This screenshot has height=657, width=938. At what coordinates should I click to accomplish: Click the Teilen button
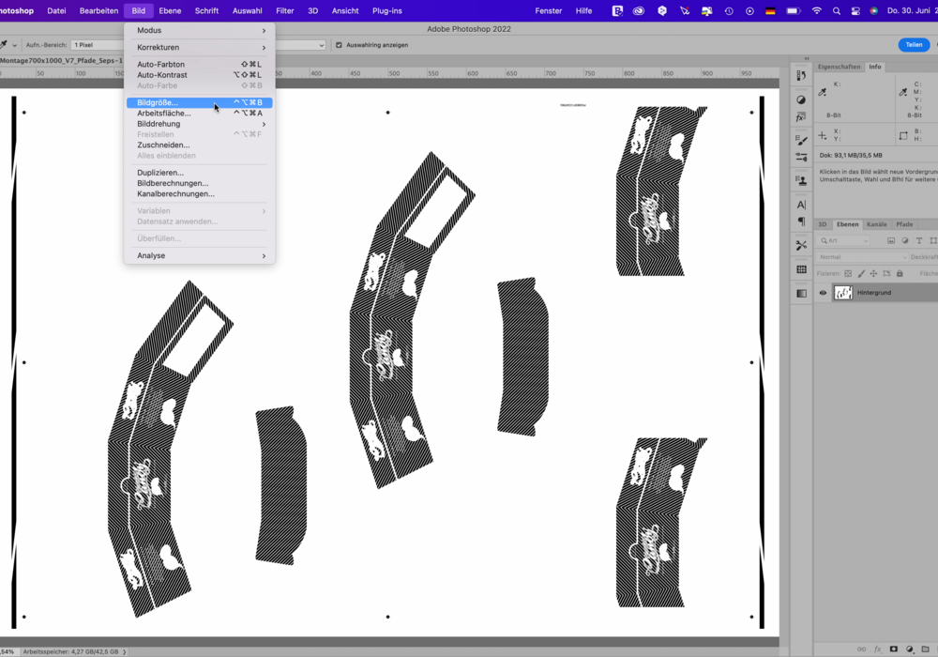pyautogui.click(x=914, y=45)
